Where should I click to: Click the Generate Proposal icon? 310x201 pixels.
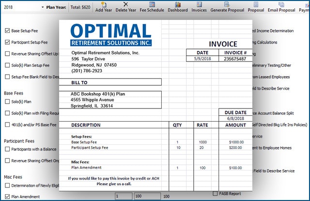pyautogui.click(x=227, y=4)
